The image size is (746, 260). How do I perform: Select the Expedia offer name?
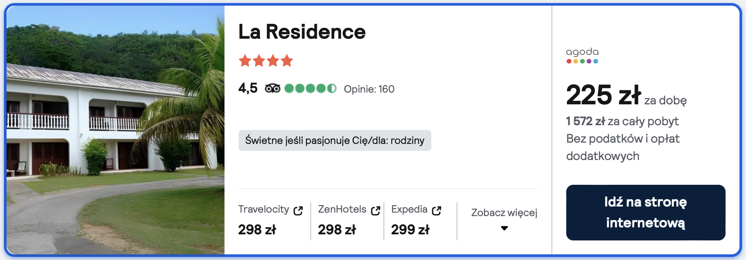tap(409, 210)
